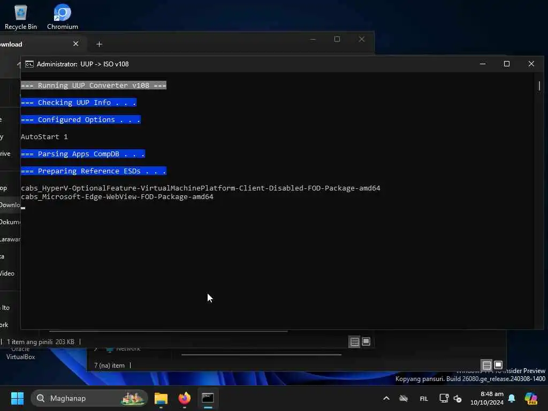
Task: Click the cloud sync tray icon
Action: coord(404,398)
